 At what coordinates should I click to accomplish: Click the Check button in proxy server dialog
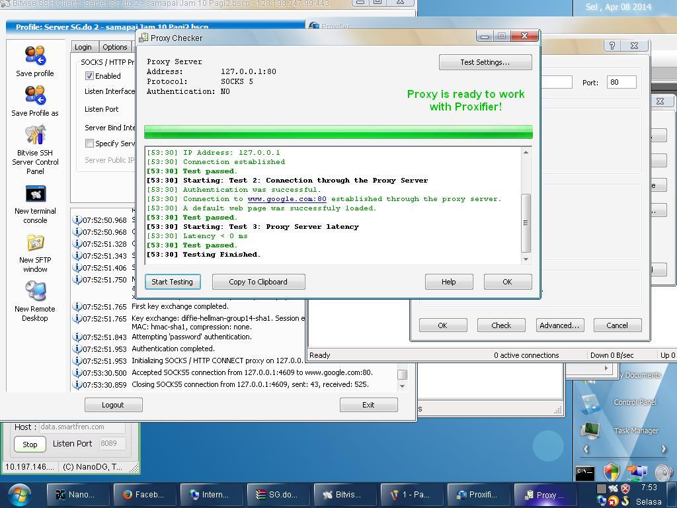(501, 325)
